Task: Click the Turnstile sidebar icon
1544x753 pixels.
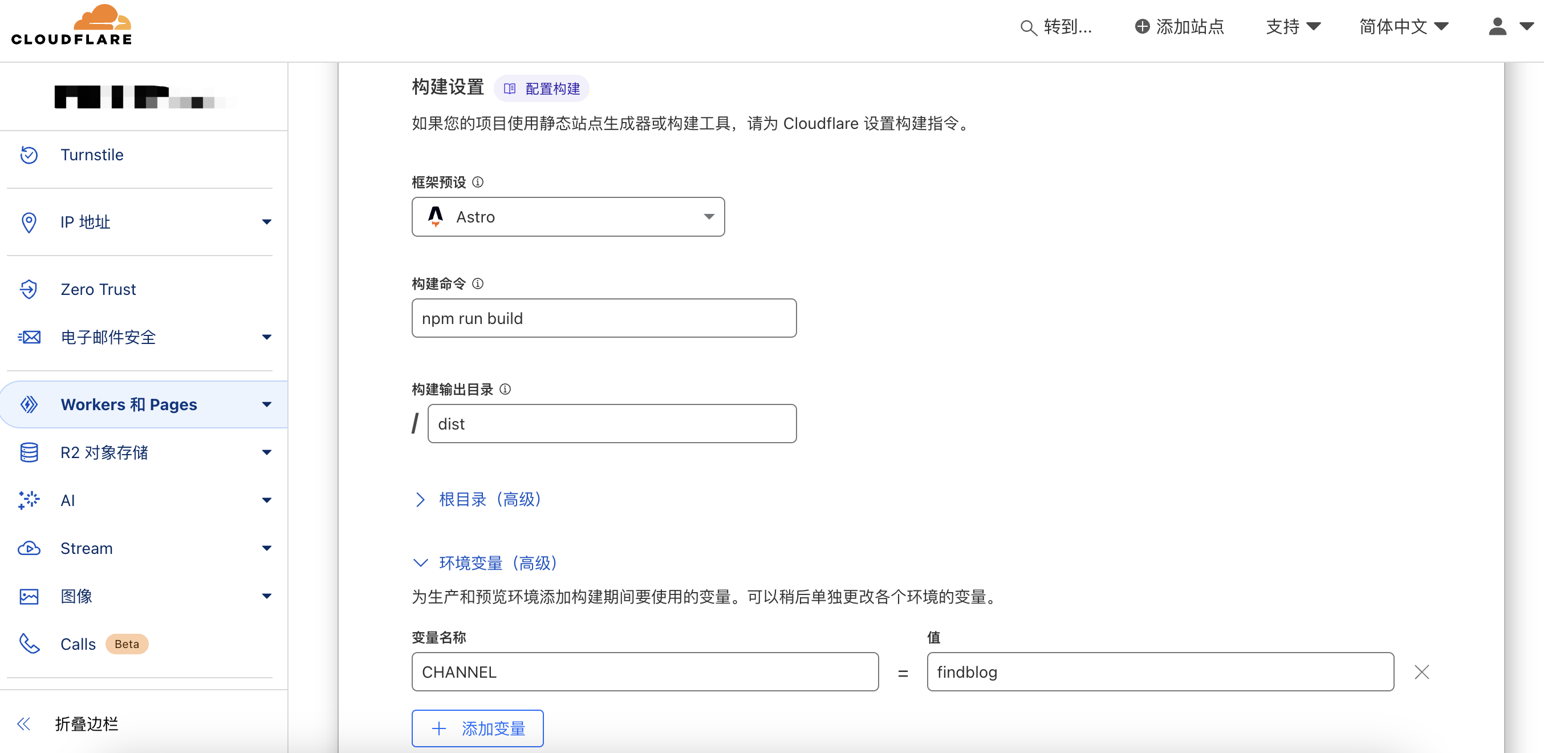Action: [29, 155]
